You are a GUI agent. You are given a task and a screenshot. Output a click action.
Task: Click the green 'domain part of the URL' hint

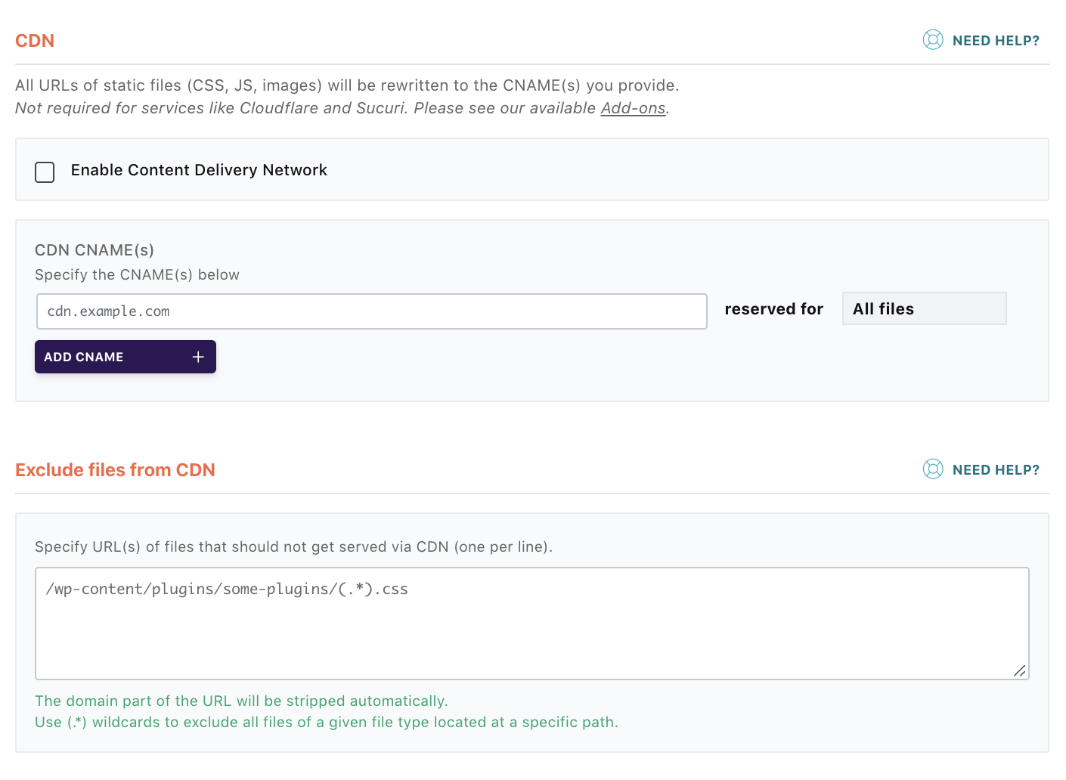(x=241, y=701)
